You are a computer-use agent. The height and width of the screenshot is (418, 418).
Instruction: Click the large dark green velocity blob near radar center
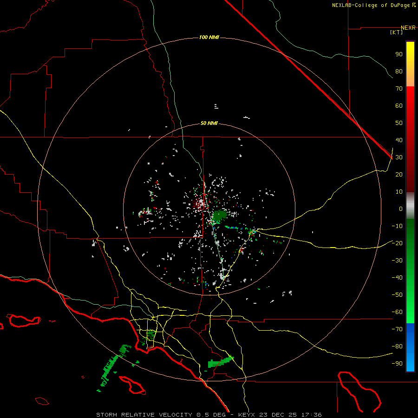pos(219,216)
